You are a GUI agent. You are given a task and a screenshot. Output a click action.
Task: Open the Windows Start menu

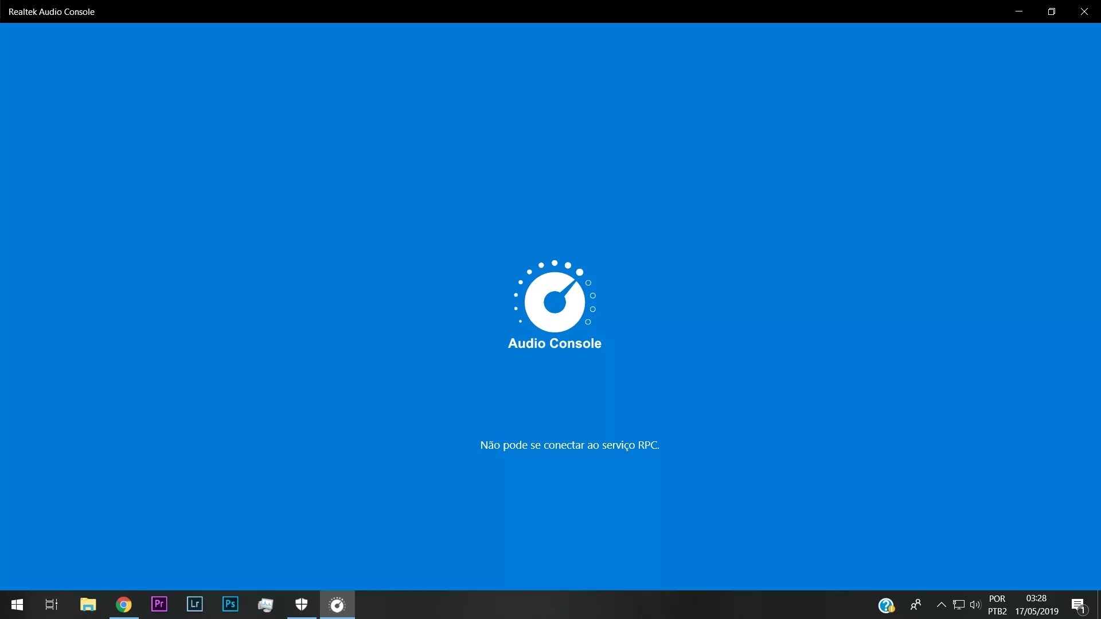click(17, 605)
